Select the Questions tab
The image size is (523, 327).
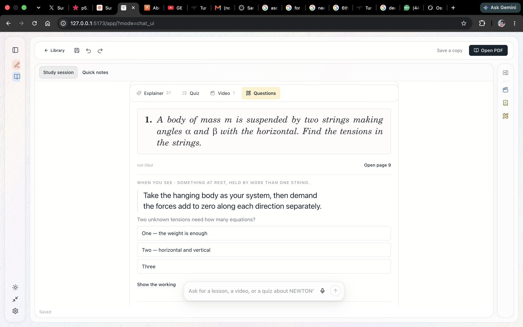tap(261, 93)
